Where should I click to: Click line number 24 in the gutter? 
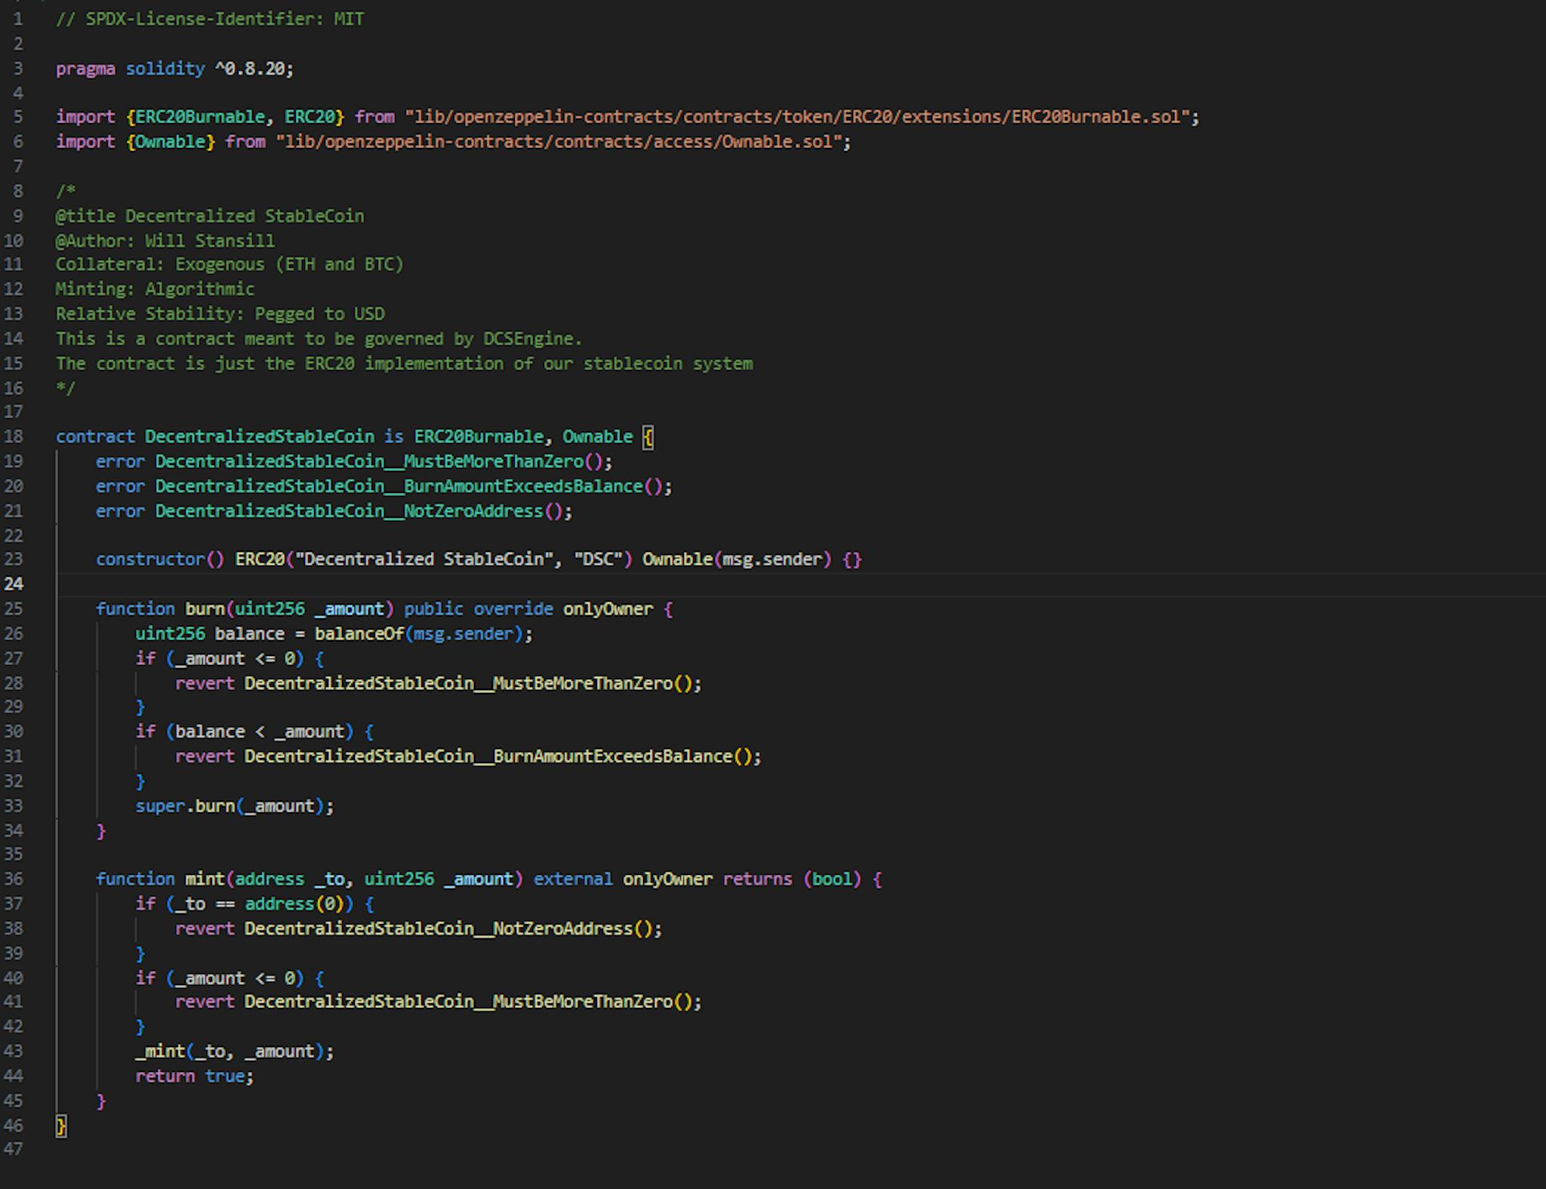[x=14, y=584]
